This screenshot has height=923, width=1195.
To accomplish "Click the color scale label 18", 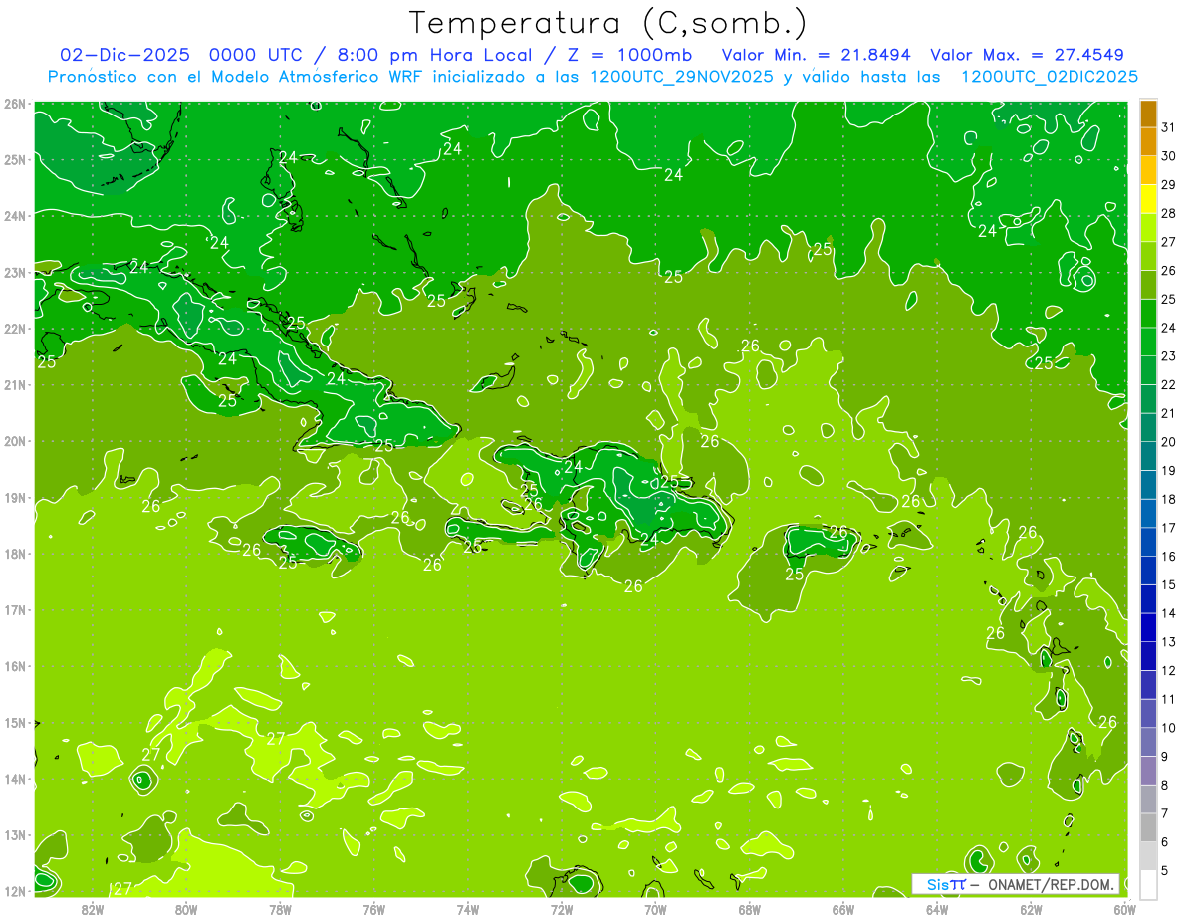I will coord(1168,499).
